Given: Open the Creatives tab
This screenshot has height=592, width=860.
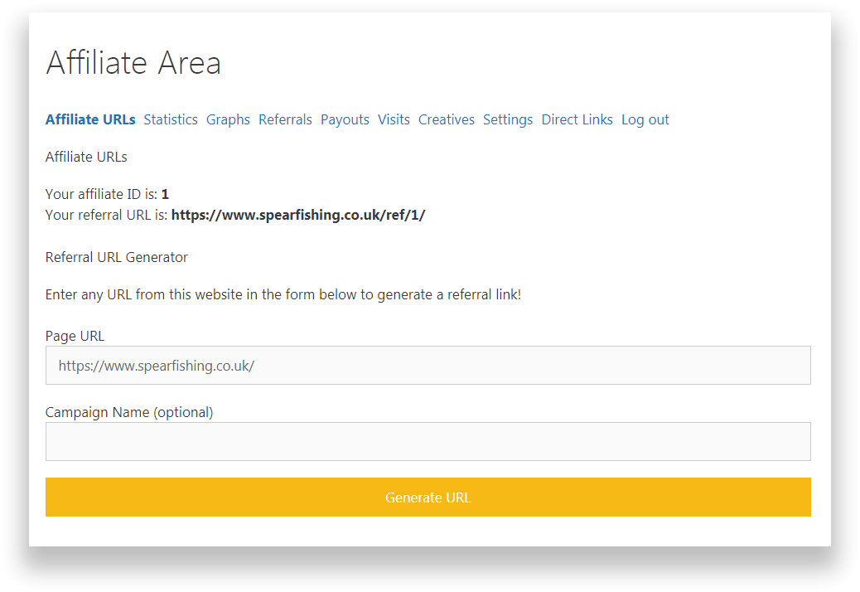Looking at the screenshot, I should click(446, 119).
